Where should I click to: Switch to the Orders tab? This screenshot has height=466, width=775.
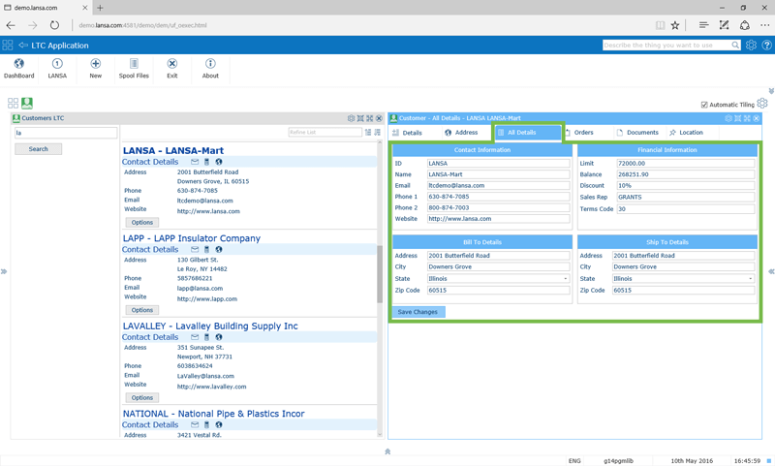click(581, 133)
